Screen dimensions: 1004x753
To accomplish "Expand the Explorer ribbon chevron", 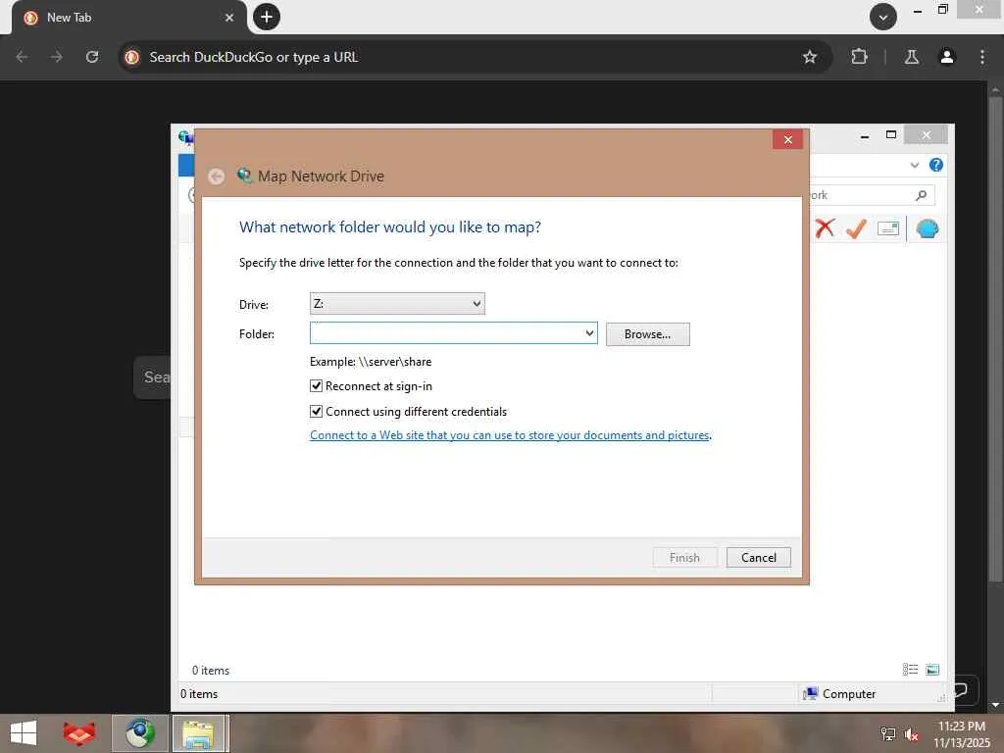I will coord(915,165).
